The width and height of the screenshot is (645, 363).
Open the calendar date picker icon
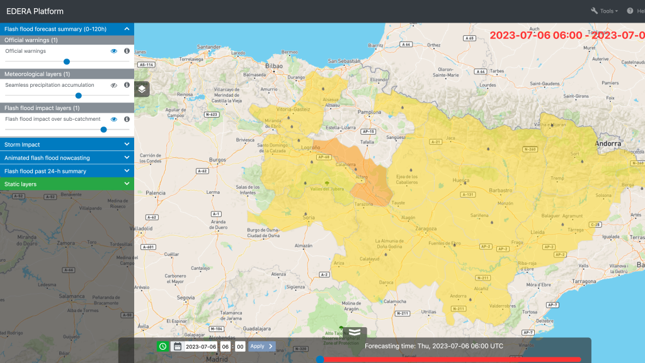pos(178,346)
